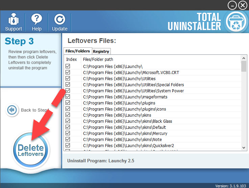Image resolution: width=249 pixels, height=188 pixels.
Task: Select the plugins\icons path
Action: pos(124,109)
